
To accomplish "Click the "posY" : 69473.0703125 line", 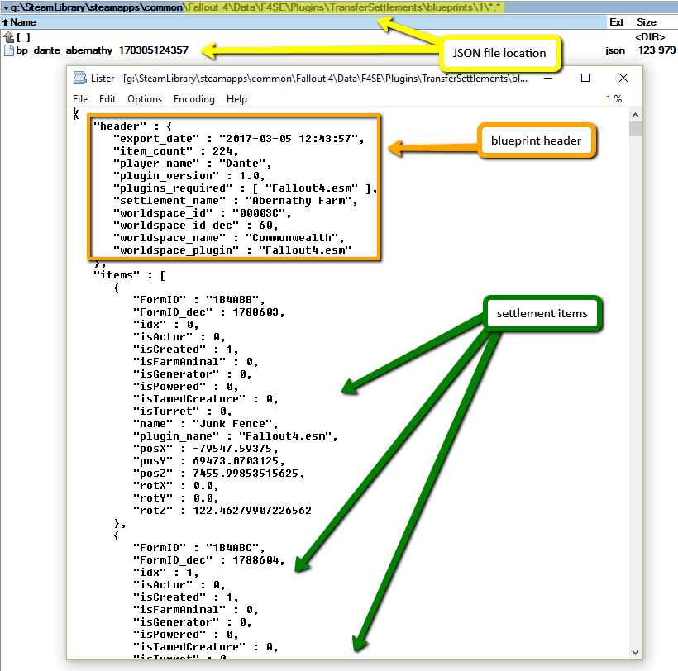I will pos(209,461).
